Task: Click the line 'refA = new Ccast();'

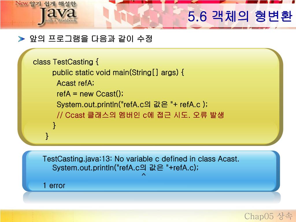Action: coord(90,94)
